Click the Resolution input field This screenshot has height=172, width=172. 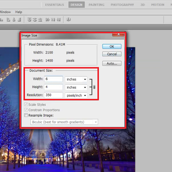pyautogui.click(x=53, y=95)
